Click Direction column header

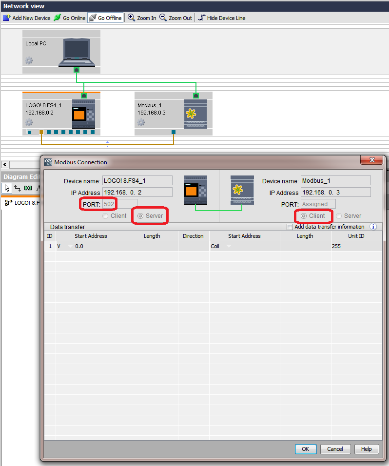point(193,236)
